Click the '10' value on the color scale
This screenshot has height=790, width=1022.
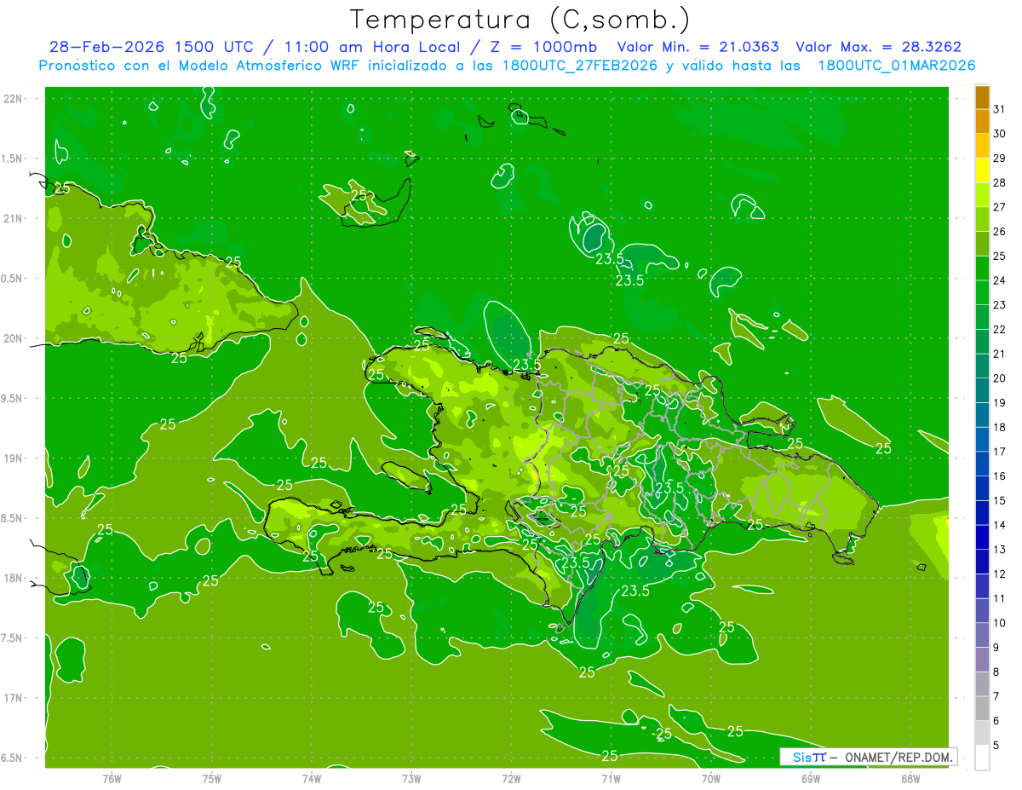pyautogui.click(x=1000, y=623)
